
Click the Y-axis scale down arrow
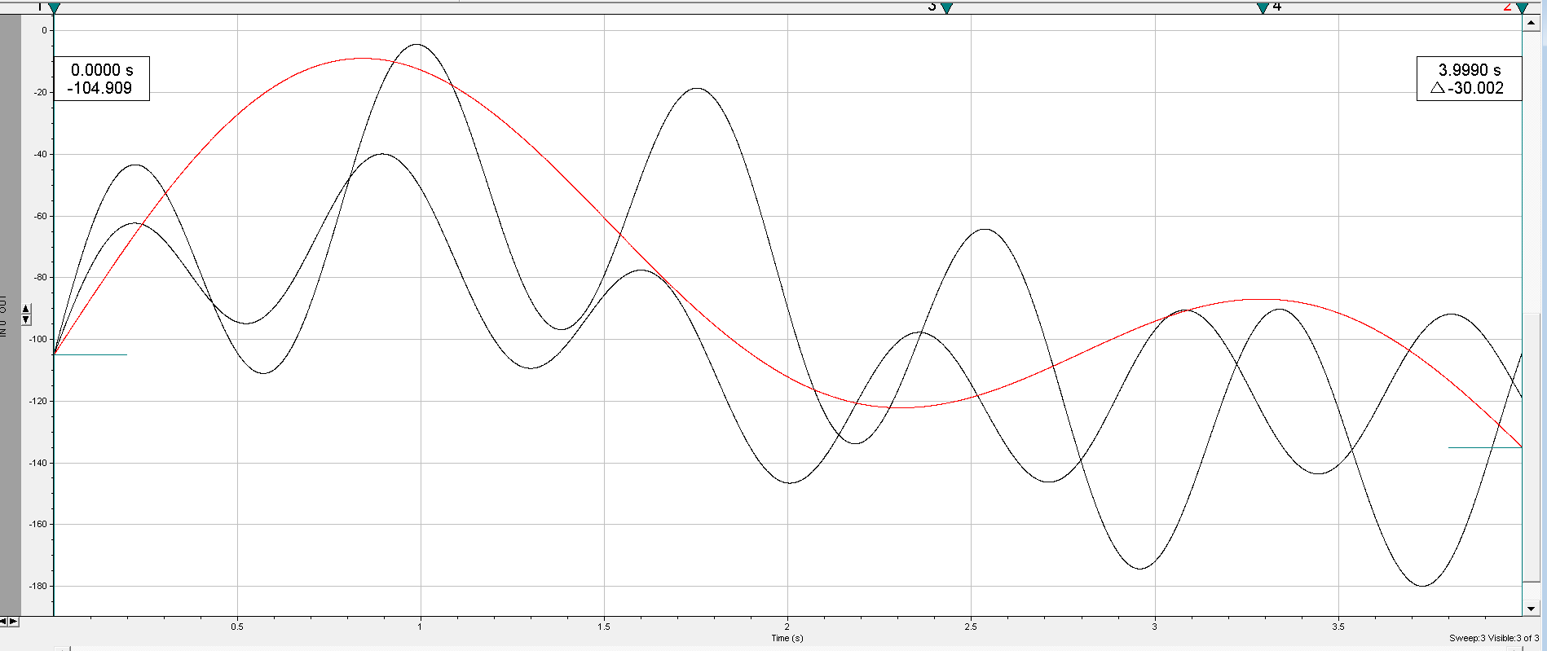tap(26, 319)
